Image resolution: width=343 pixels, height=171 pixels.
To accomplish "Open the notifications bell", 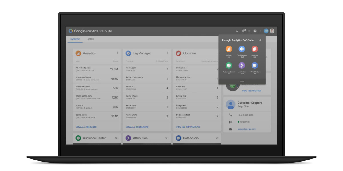I will pos(243,31).
